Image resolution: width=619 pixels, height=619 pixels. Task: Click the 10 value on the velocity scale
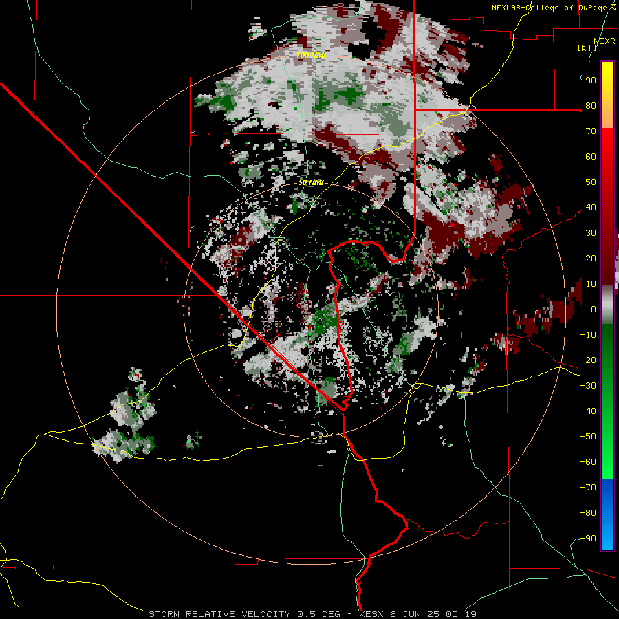pos(591,284)
